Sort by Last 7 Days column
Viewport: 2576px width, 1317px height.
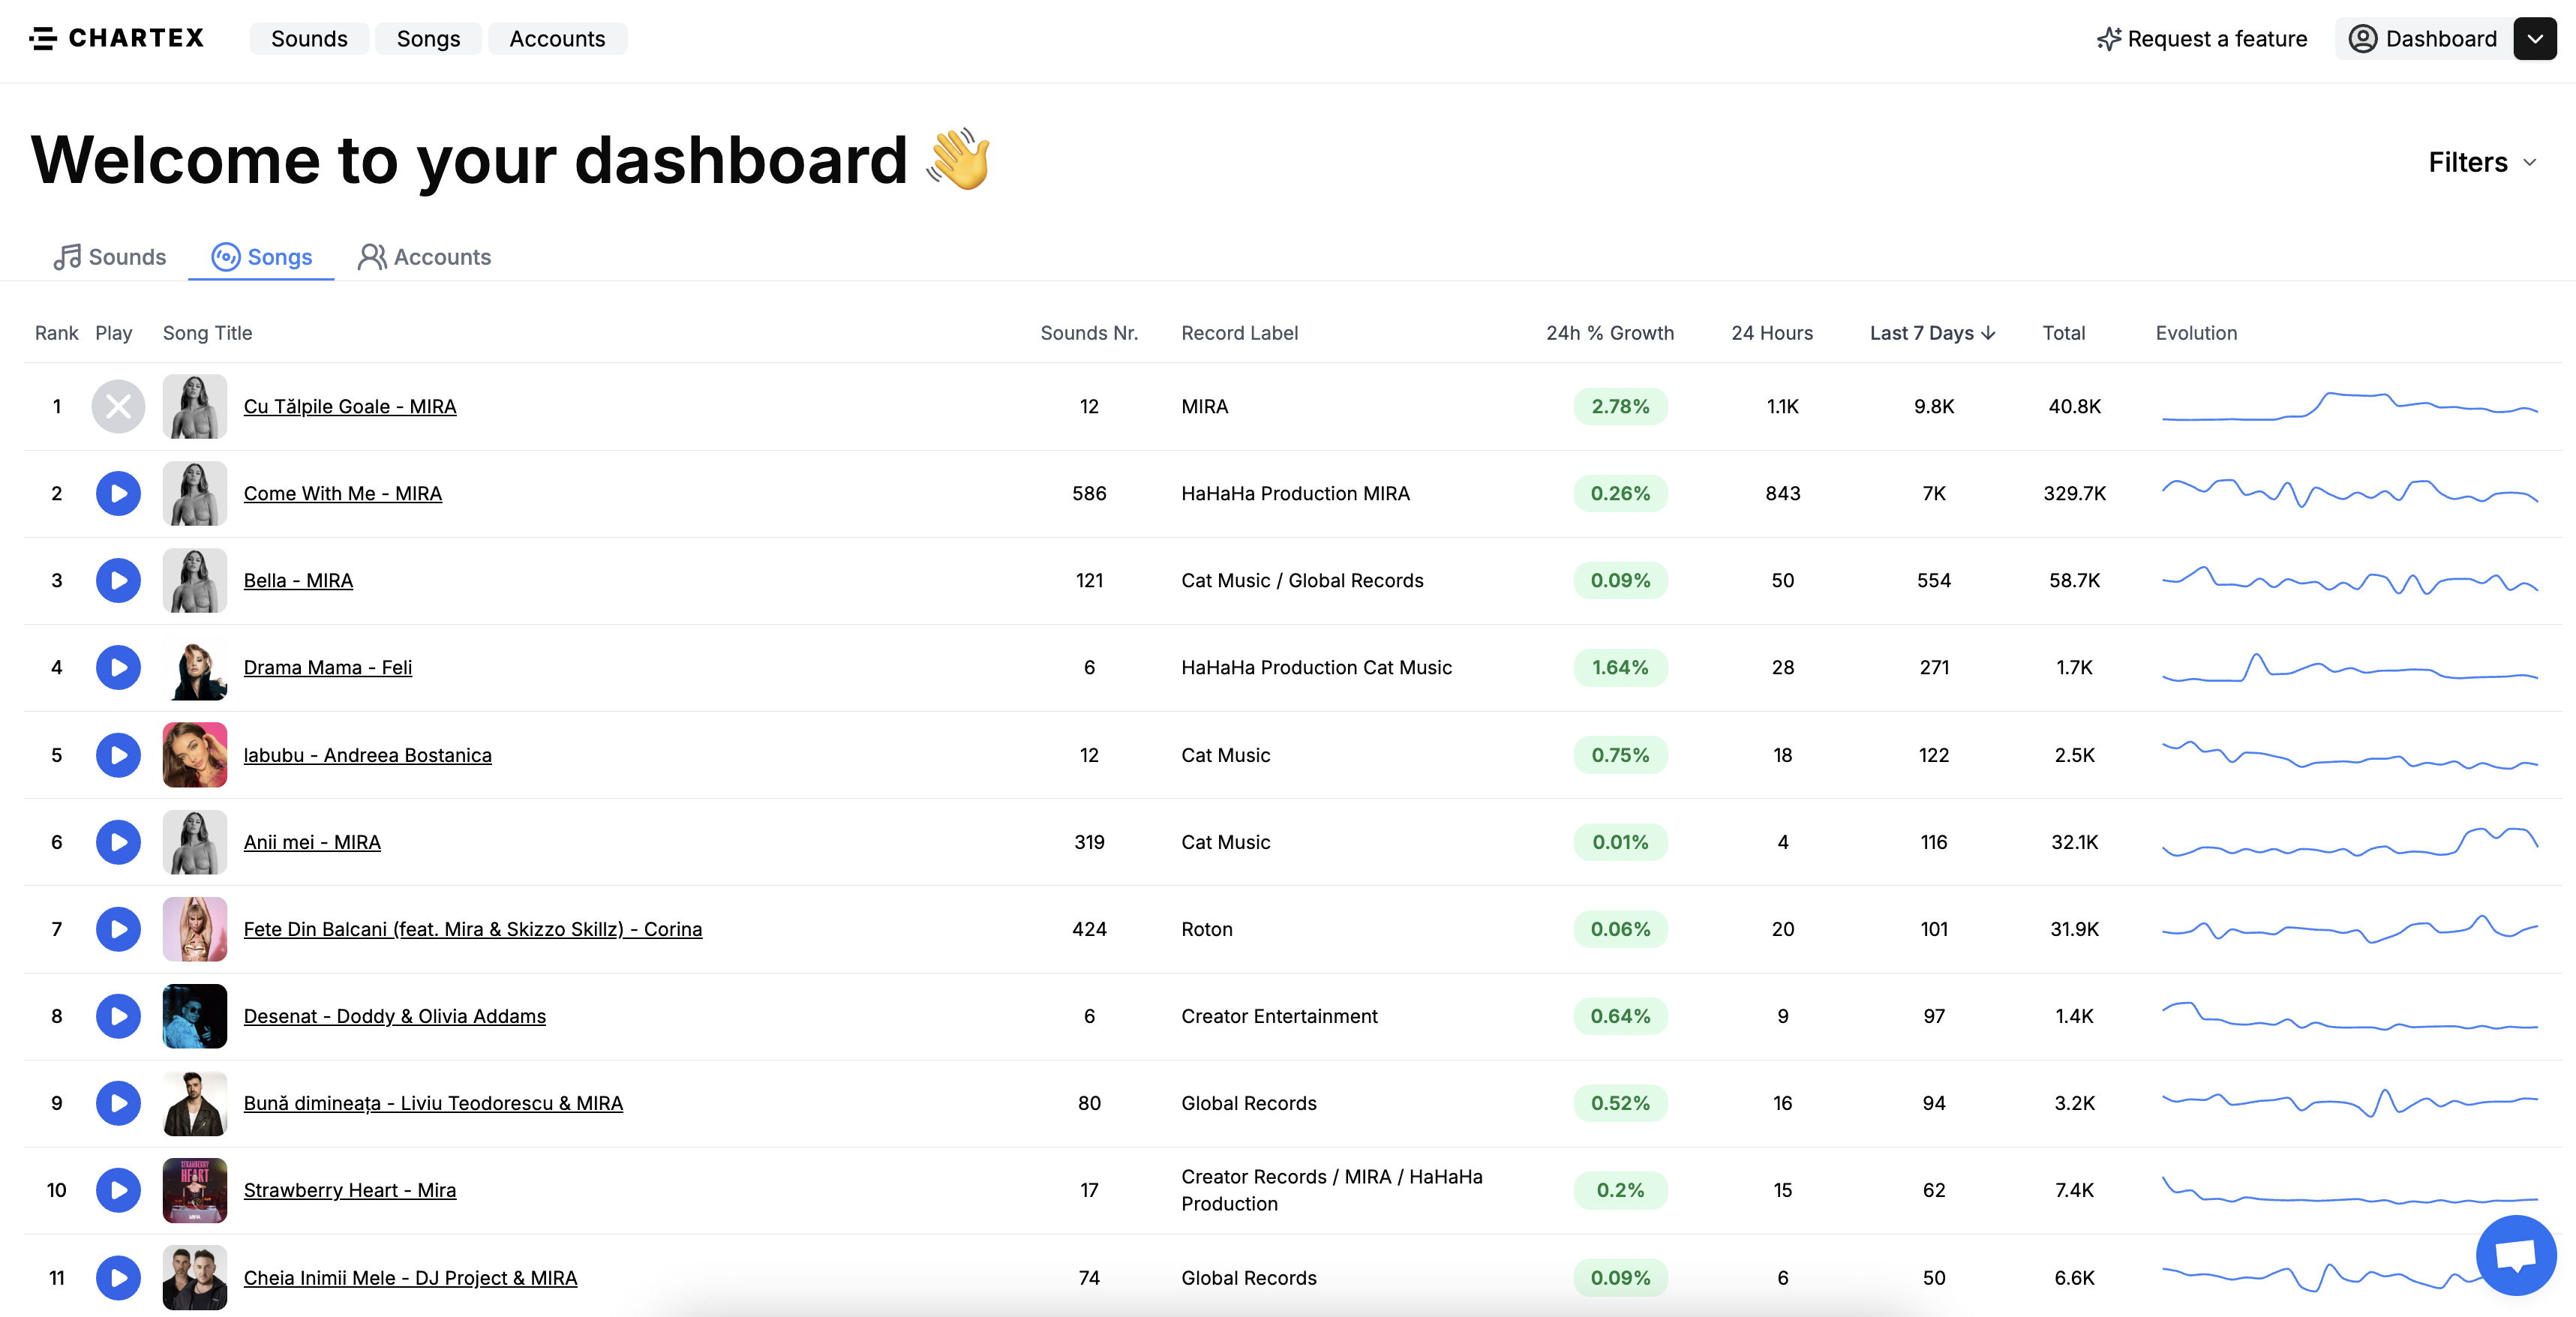coord(1932,333)
